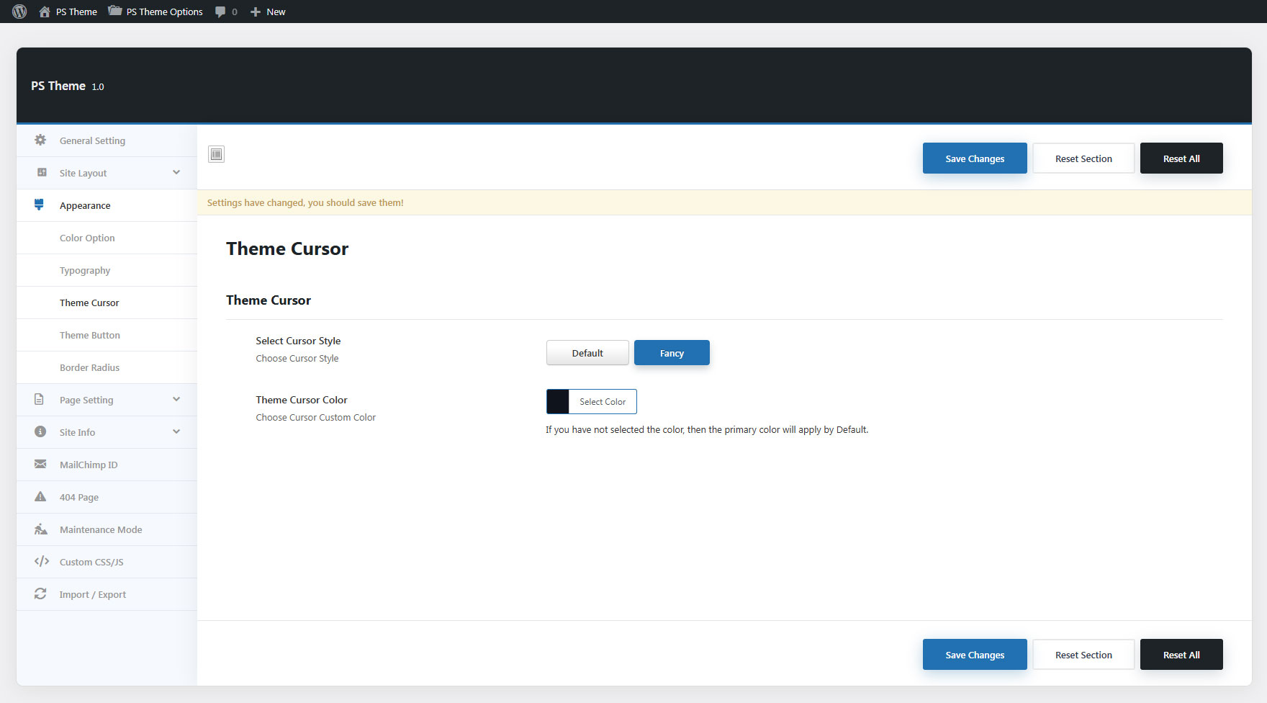Click the Maintenance Mode icon
The width and height of the screenshot is (1267, 703).
point(40,529)
